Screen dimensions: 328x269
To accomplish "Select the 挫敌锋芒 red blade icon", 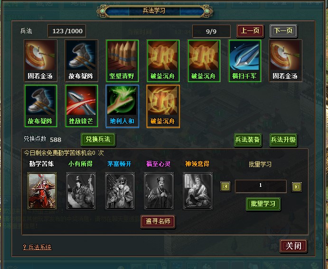I will click(81, 106).
